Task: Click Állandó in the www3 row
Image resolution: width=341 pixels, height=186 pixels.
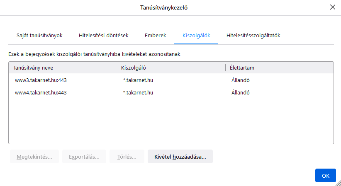Action: click(x=240, y=80)
